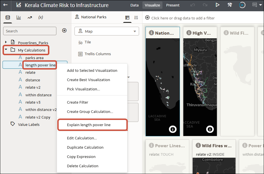Click the undo arrow in header
Viewport: 264px width, 174px height.
[x=192, y=5]
